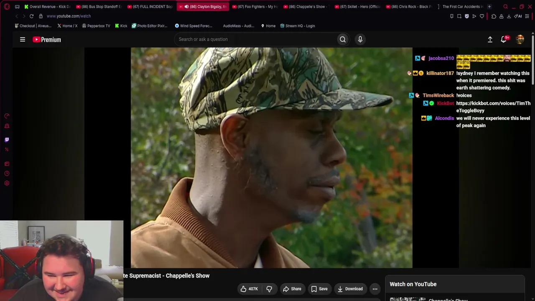Open the Stream HQ - Login bookmark
The width and height of the screenshot is (535, 301).
[297, 26]
